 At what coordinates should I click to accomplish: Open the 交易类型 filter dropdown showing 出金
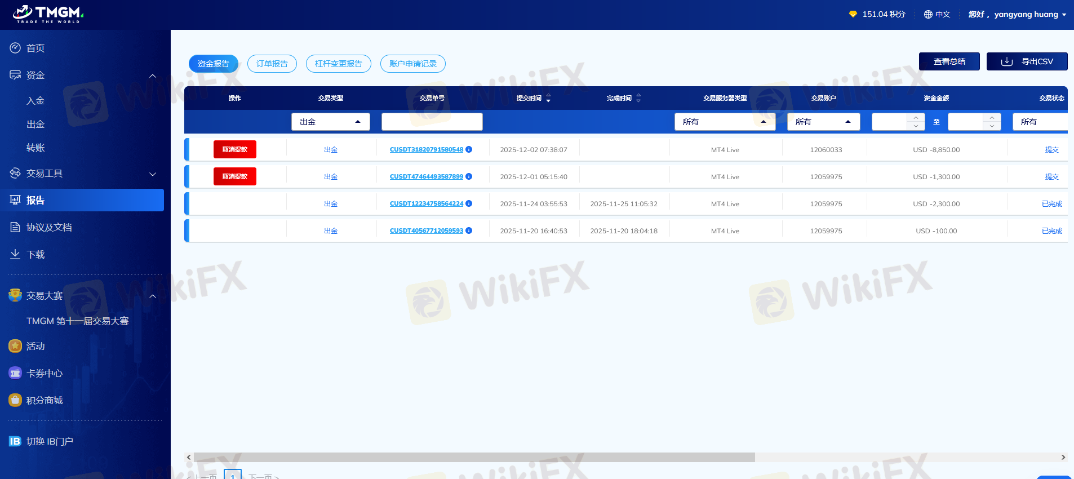pos(331,122)
